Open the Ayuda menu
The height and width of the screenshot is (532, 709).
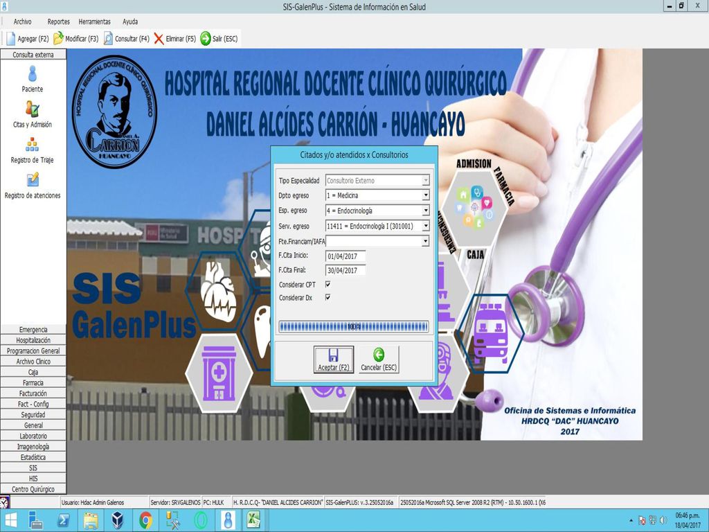point(130,21)
